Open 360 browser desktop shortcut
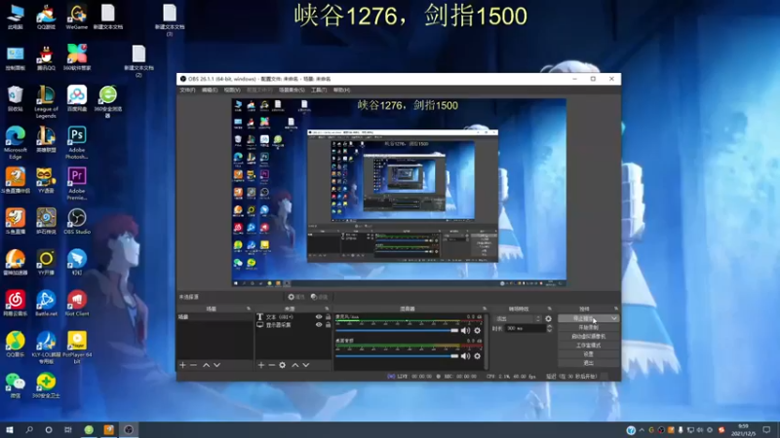This screenshot has height=438, width=780. [107, 101]
